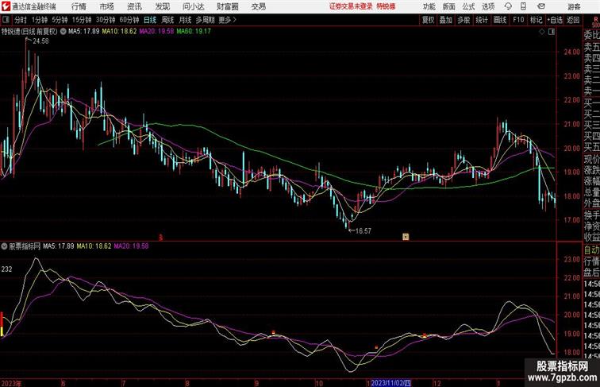
Task: Click the 标记 mark button
Action: click(x=536, y=20)
